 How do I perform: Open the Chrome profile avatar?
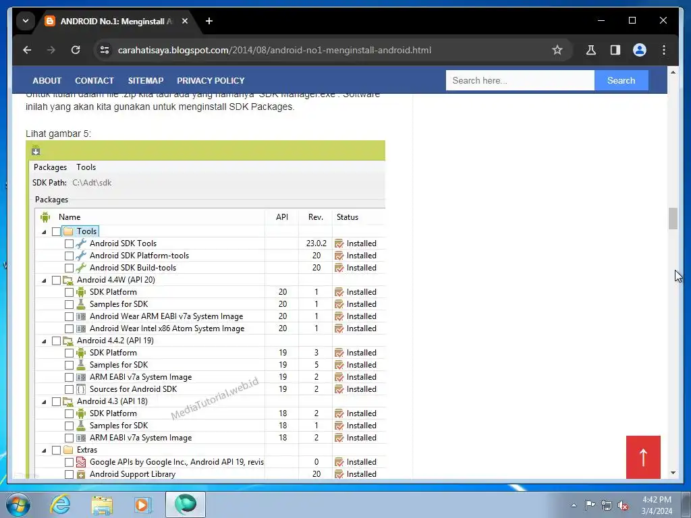640,50
